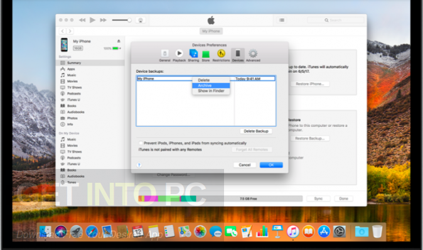
Task: Adjust the iTunes volume slider
Action: pos(122,20)
